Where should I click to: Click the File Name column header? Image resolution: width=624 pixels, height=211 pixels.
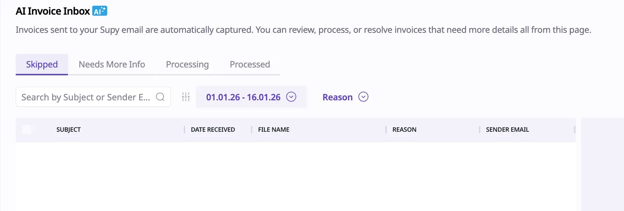(274, 130)
